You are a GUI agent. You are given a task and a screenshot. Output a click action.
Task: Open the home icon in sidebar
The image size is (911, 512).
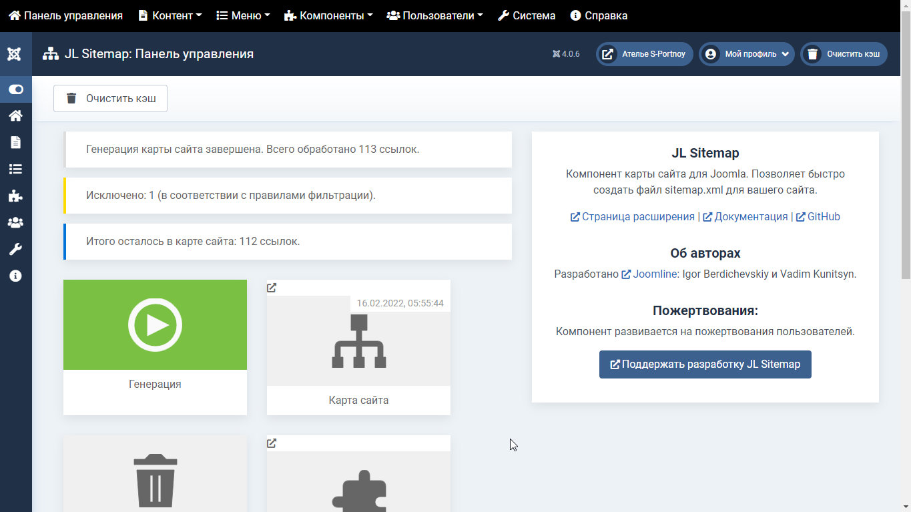coord(15,115)
